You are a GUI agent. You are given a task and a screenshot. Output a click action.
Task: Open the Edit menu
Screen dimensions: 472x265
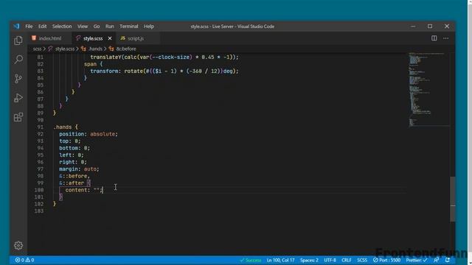pos(43,26)
